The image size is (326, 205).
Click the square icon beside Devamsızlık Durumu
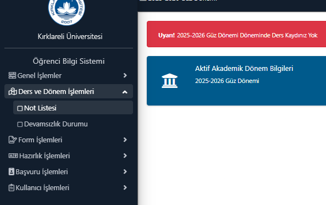[20, 124]
